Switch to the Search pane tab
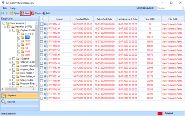Screen dimensions: 185x116 20,102
